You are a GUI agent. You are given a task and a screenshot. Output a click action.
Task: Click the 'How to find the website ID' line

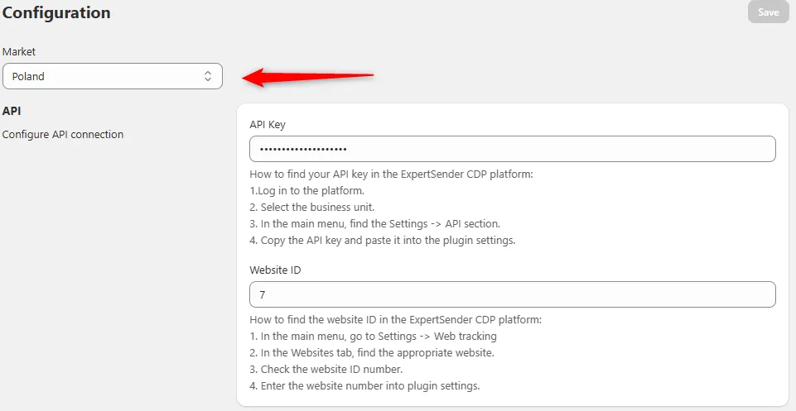[395, 320]
